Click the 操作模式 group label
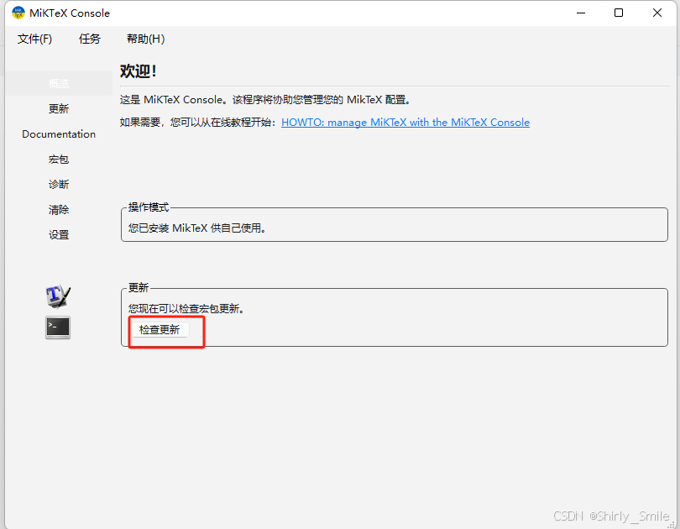 pos(149,207)
